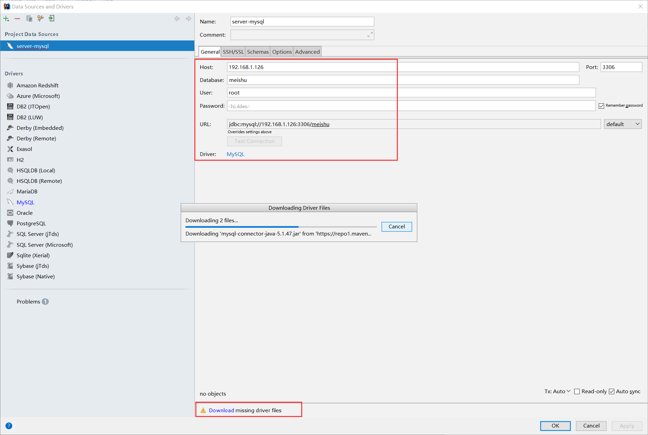Open driver settings via the wrench icon
The image size is (648, 435).
(40, 19)
